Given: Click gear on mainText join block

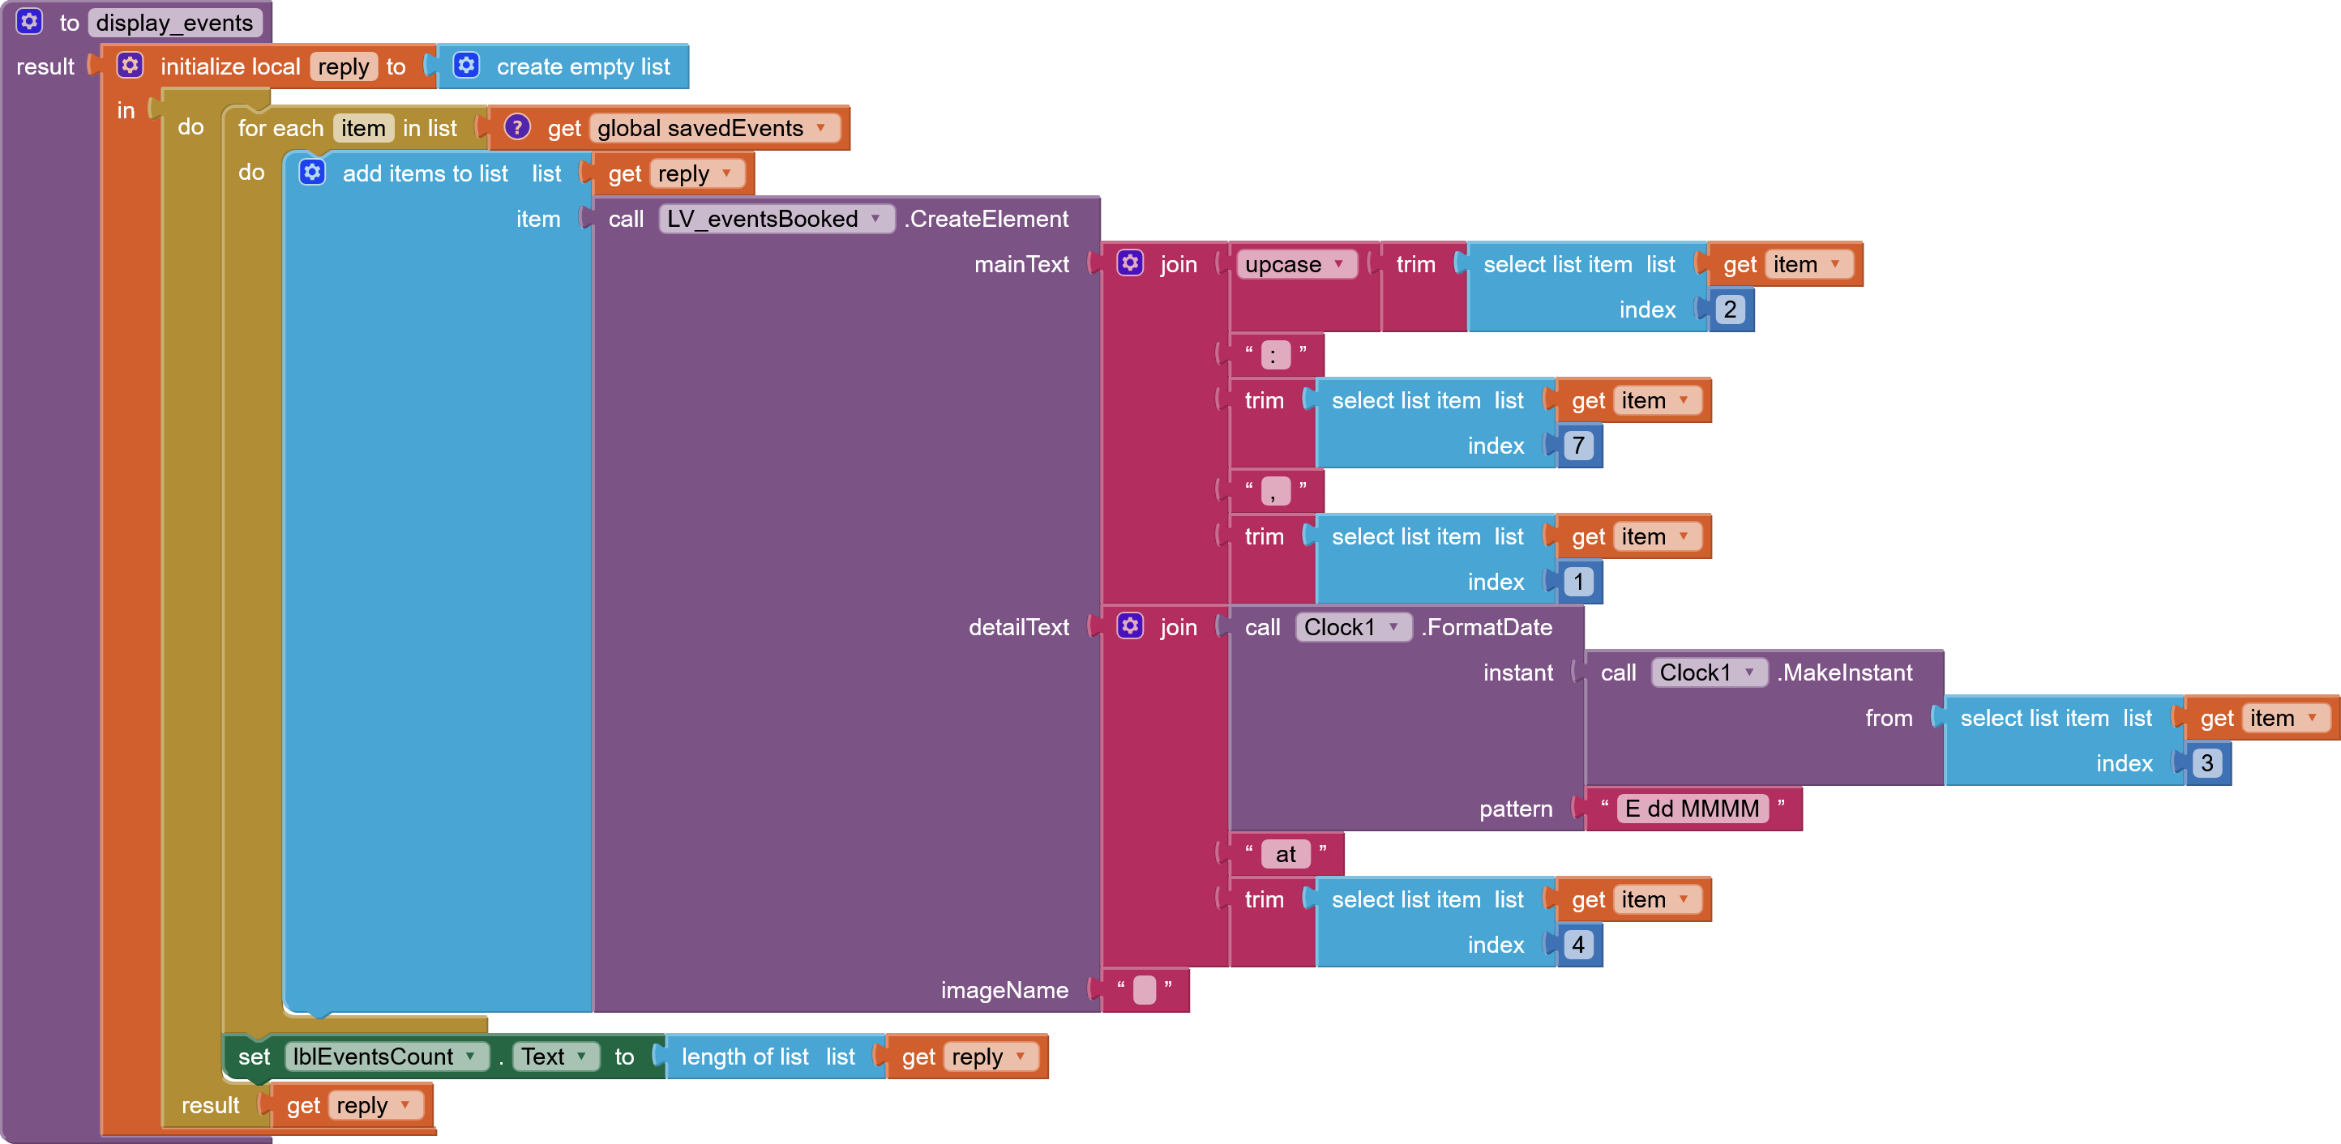Looking at the screenshot, I should (x=1130, y=263).
